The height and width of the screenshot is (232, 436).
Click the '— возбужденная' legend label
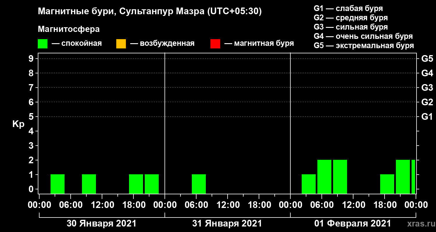(162, 44)
